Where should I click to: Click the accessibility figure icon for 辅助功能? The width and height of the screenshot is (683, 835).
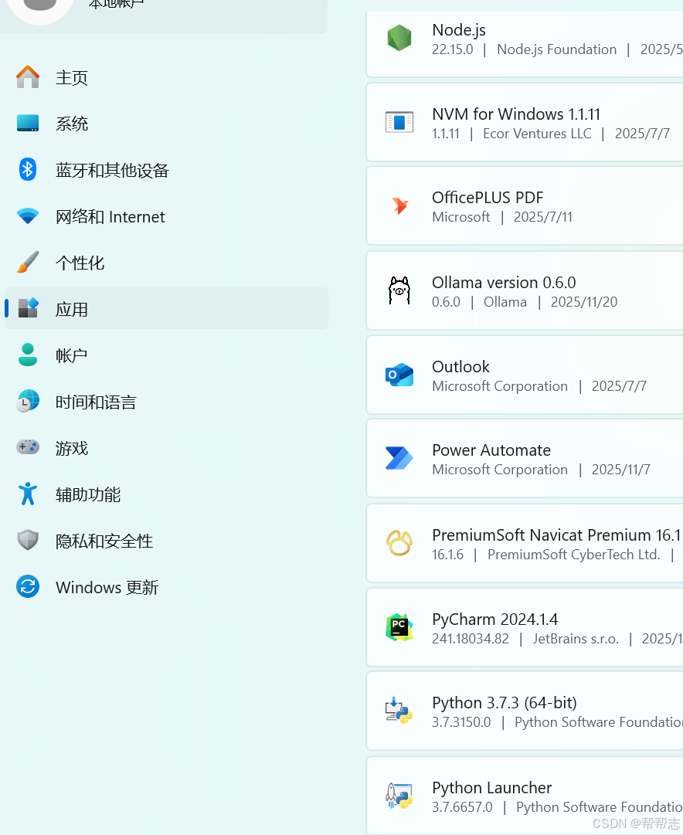pyautogui.click(x=28, y=494)
